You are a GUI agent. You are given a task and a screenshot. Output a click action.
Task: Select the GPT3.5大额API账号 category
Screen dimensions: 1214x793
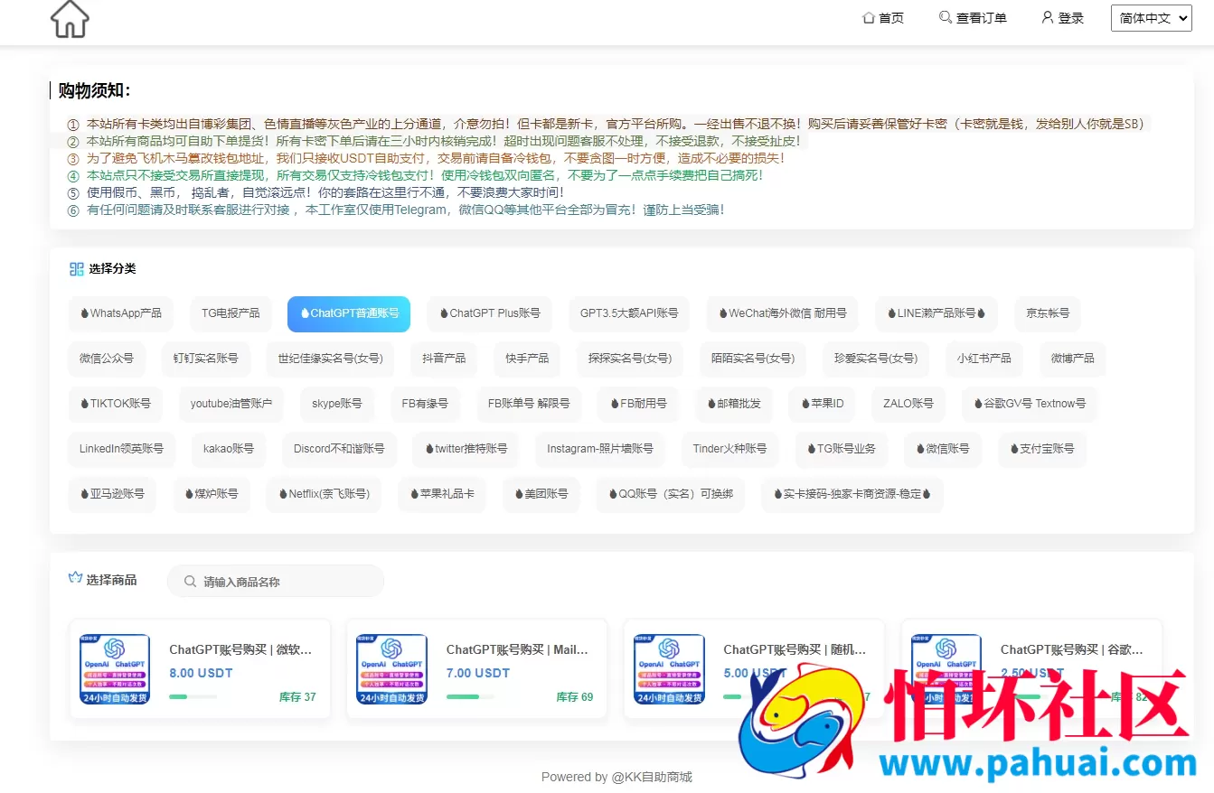[629, 313]
